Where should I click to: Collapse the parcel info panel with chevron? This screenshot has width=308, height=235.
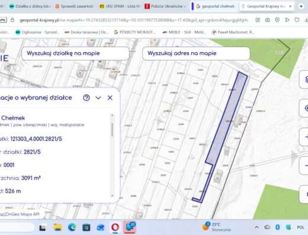click(x=98, y=98)
